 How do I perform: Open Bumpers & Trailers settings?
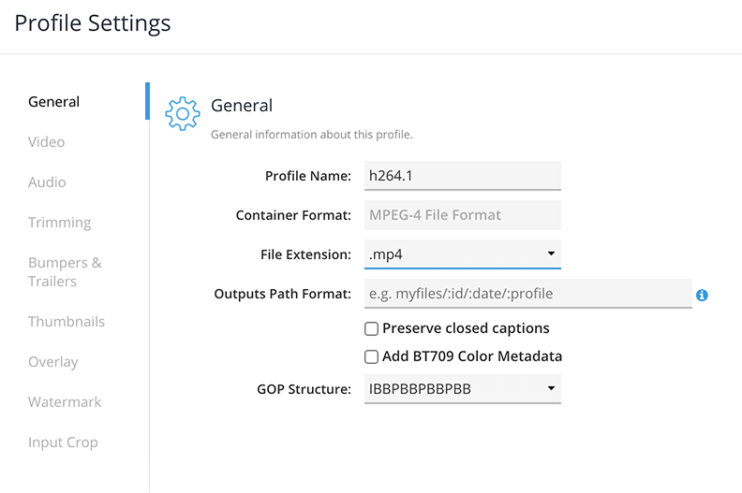[65, 272]
